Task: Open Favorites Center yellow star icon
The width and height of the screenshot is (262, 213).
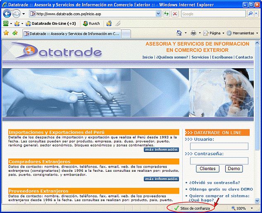Action: coord(6,33)
